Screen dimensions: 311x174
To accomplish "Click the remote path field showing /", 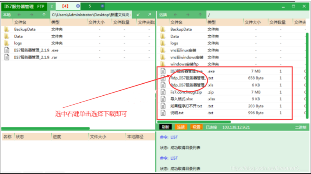I will [257, 15].
